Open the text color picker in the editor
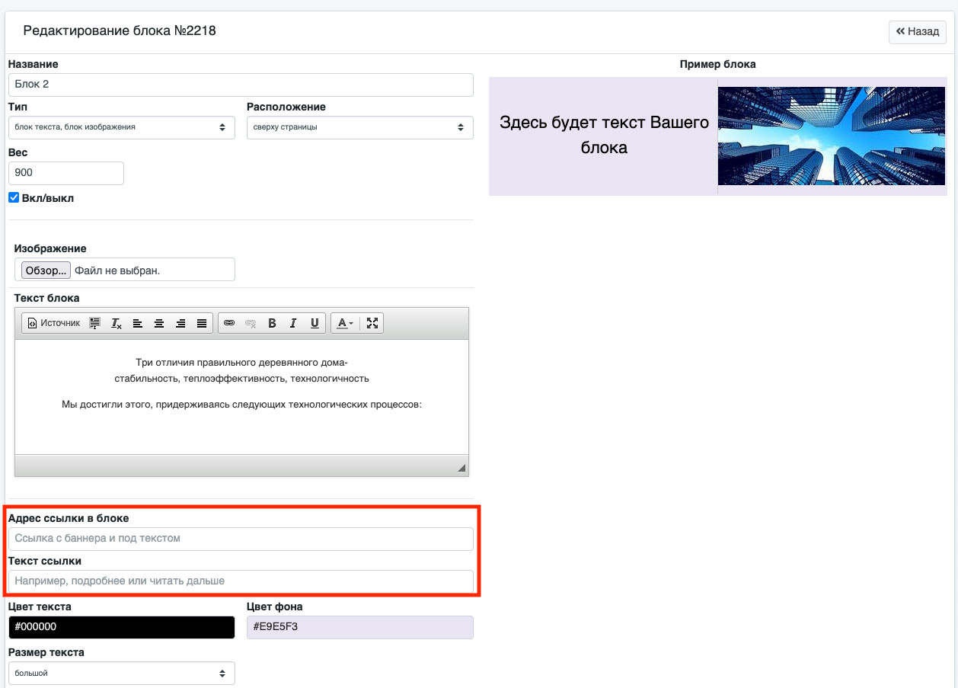This screenshot has width=958, height=688. click(x=345, y=323)
